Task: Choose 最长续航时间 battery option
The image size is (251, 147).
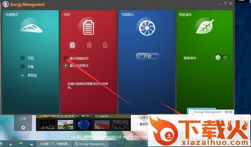Action: click(66, 58)
